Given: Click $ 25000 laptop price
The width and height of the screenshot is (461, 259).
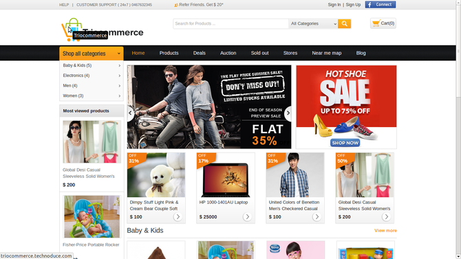Looking at the screenshot, I should click(x=208, y=216).
